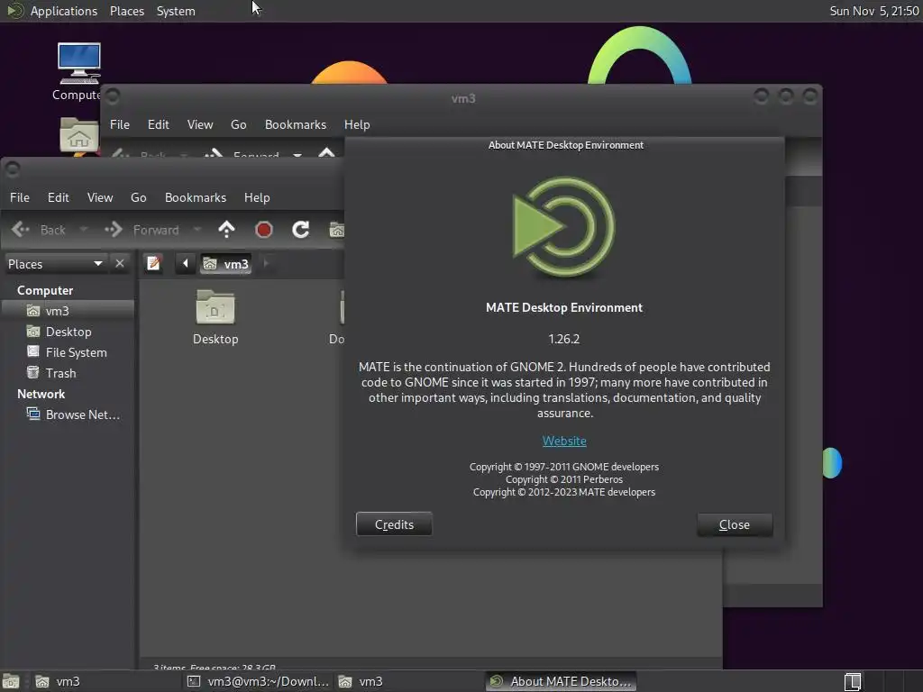923x692 pixels.
Task: Click the Credits button
Action: click(x=395, y=524)
